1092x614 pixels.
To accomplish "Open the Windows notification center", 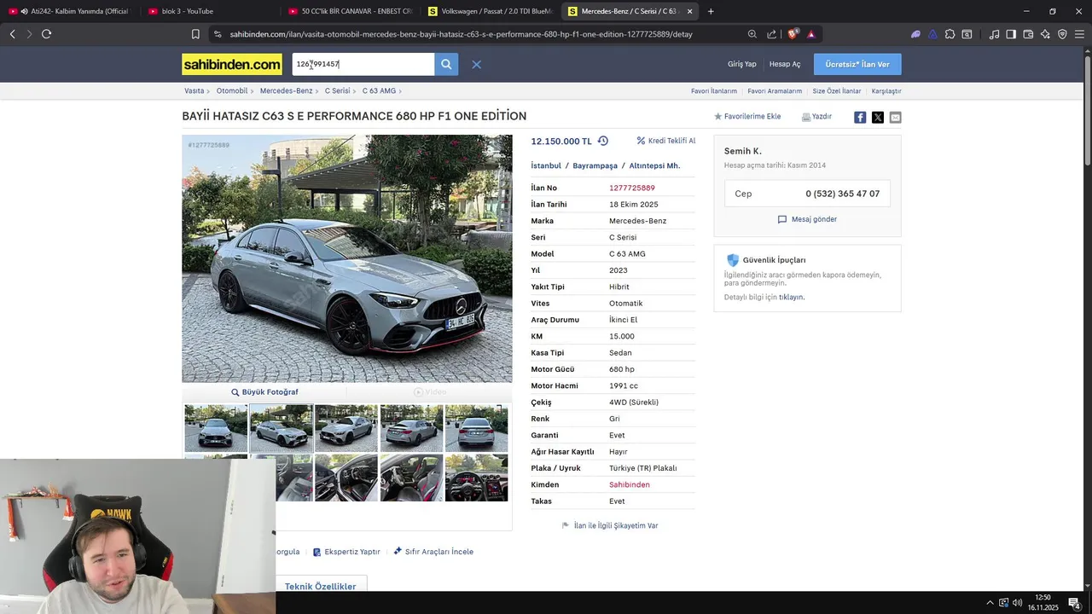I will [x=1074, y=603].
